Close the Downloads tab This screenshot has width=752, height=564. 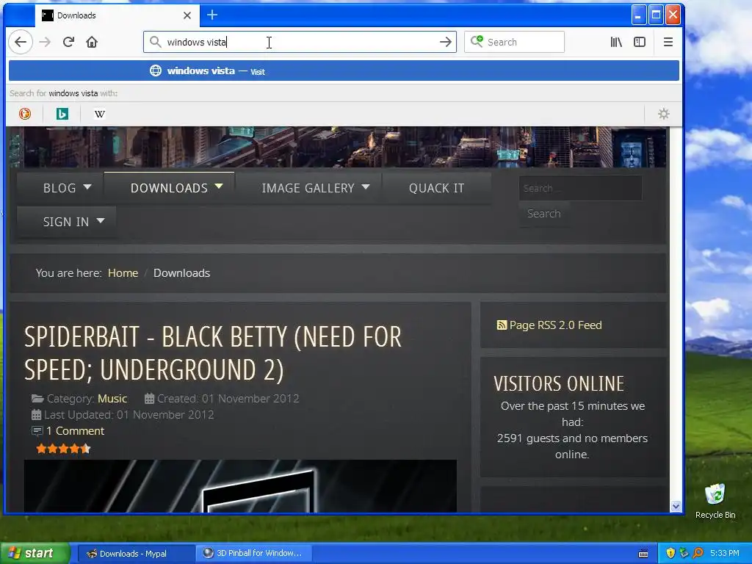(187, 15)
